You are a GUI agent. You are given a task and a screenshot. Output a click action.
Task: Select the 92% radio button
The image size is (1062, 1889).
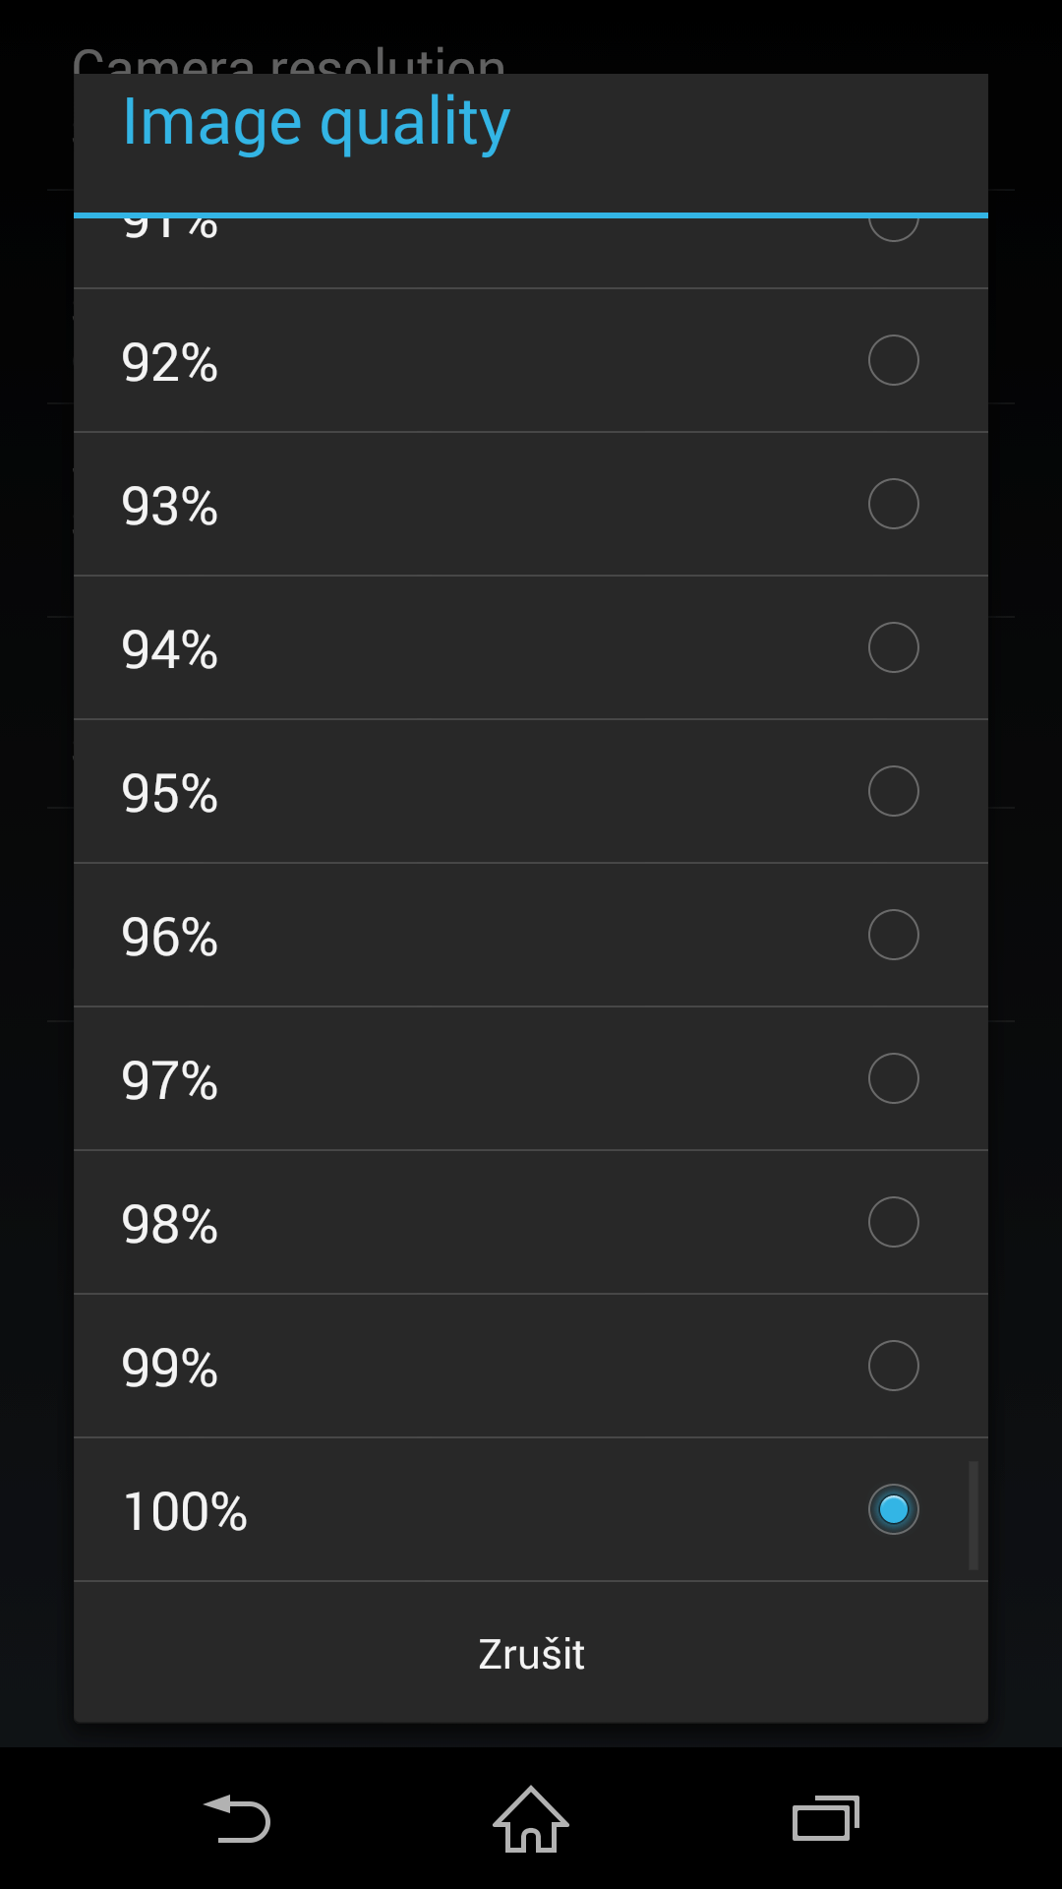(893, 360)
